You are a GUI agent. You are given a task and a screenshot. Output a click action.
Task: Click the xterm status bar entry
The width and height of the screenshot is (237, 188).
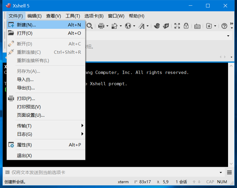(123, 182)
